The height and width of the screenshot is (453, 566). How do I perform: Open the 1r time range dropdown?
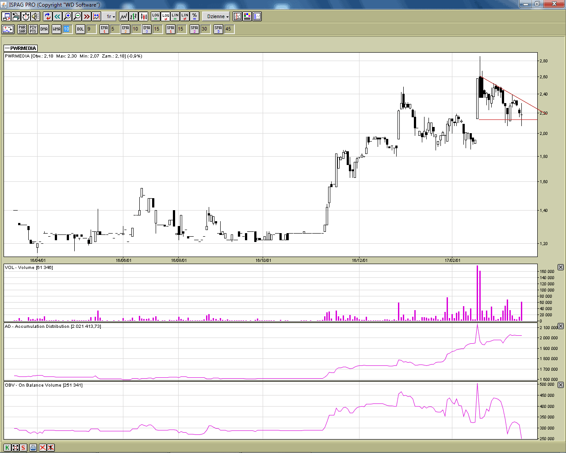(111, 16)
